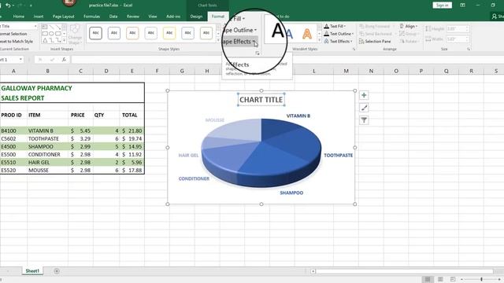Click the Shape Height input field
The height and width of the screenshot is (283, 504).
click(458, 29)
